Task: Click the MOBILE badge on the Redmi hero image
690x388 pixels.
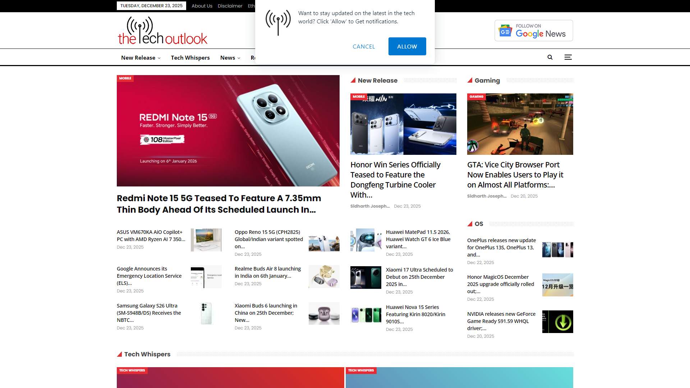Action: [125, 78]
